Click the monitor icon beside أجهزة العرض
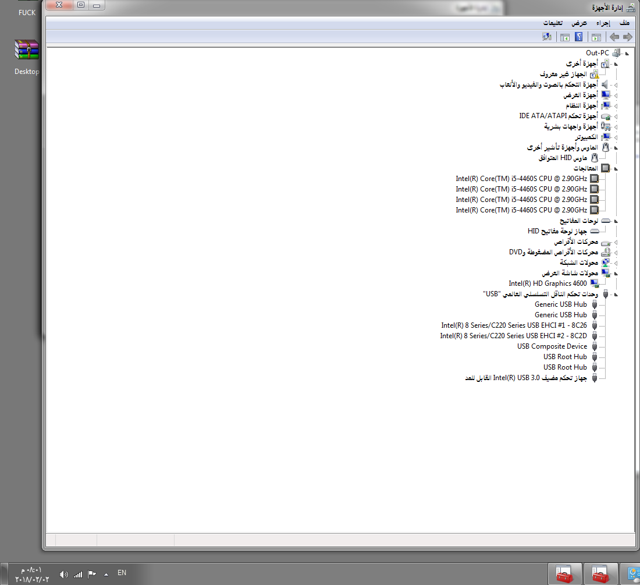640x585 pixels. click(606, 95)
